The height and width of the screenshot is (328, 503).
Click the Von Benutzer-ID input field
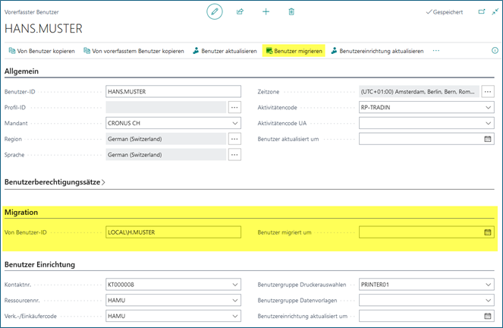pos(173,232)
